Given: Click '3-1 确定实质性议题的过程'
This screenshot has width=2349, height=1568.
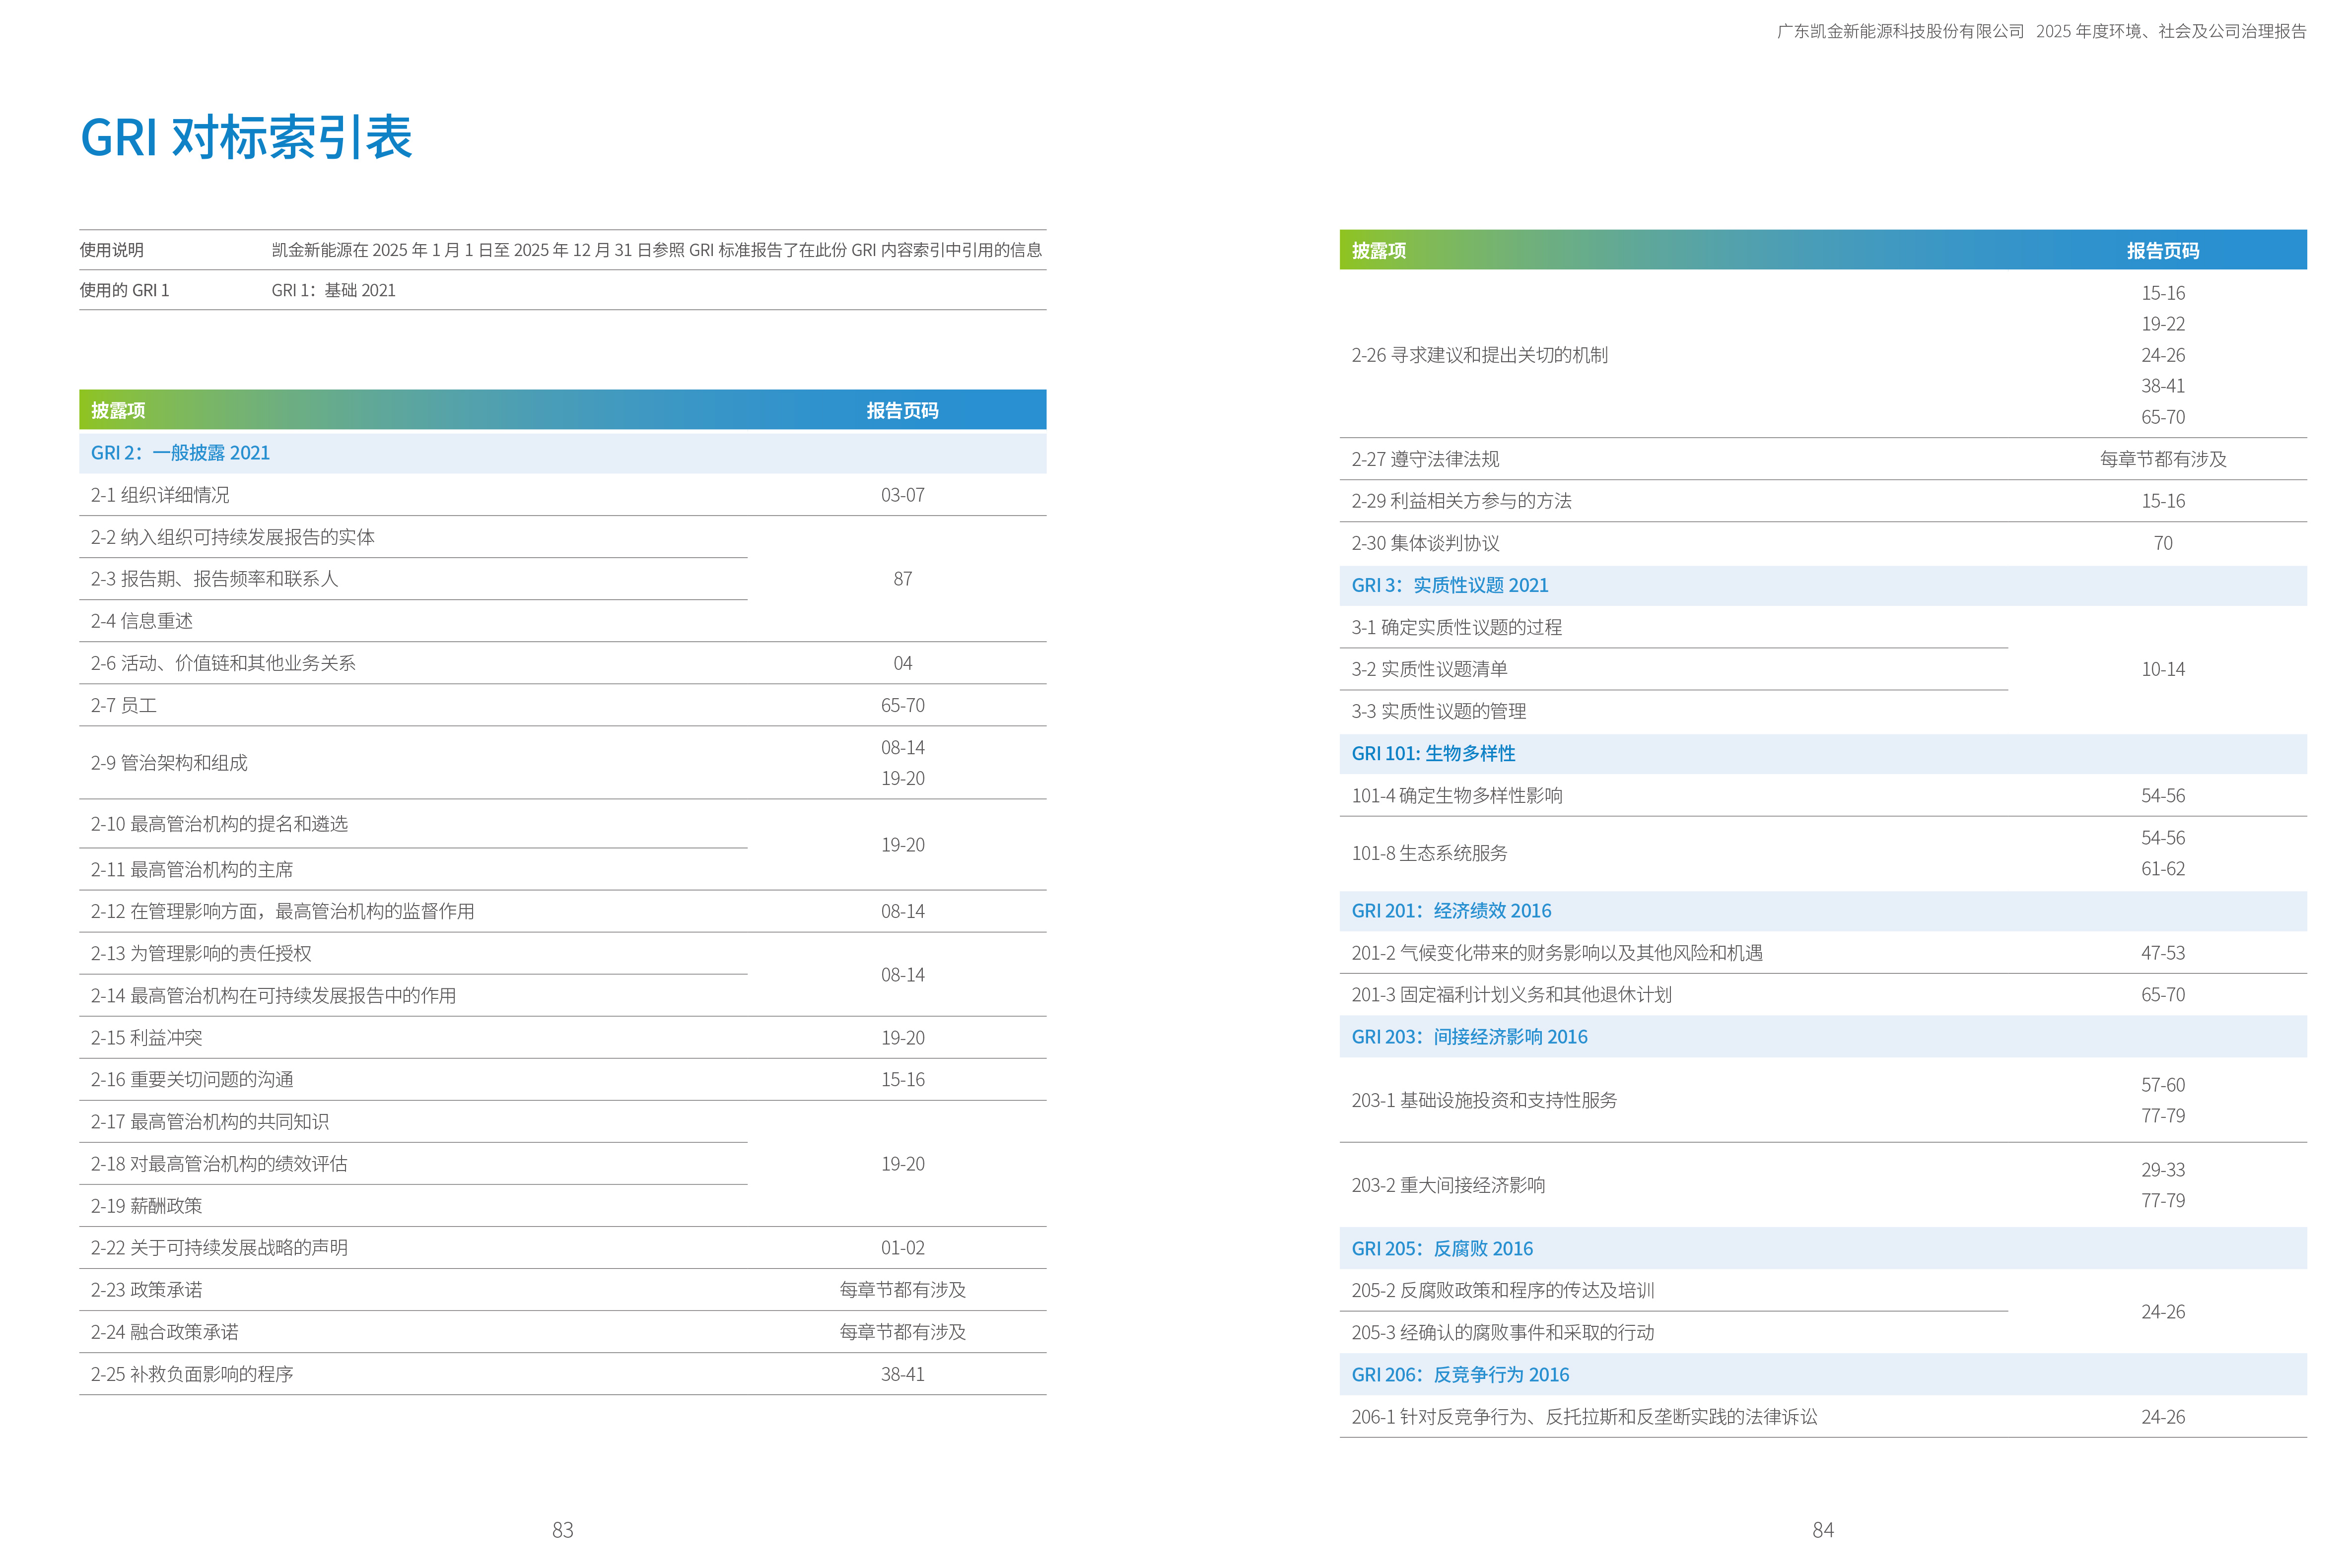Looking at the screenshot, I should click(1456, 627).
